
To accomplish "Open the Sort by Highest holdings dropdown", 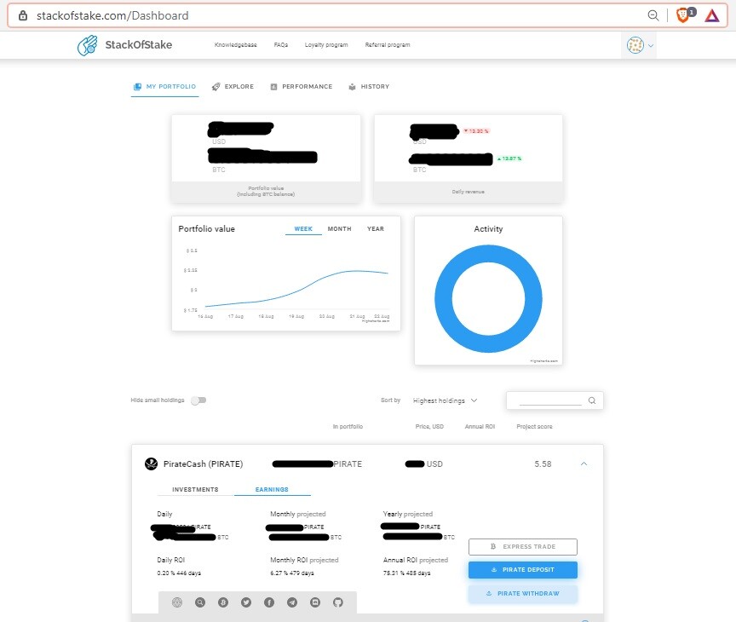I will click(x=445, y=400).
